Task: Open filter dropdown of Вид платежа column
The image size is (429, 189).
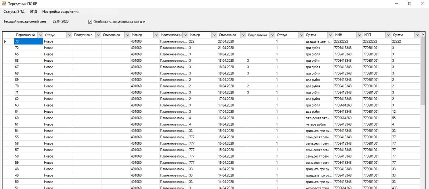Action: click(272, 35)
